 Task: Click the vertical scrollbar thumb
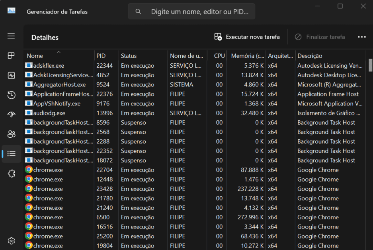coord(370,65)
